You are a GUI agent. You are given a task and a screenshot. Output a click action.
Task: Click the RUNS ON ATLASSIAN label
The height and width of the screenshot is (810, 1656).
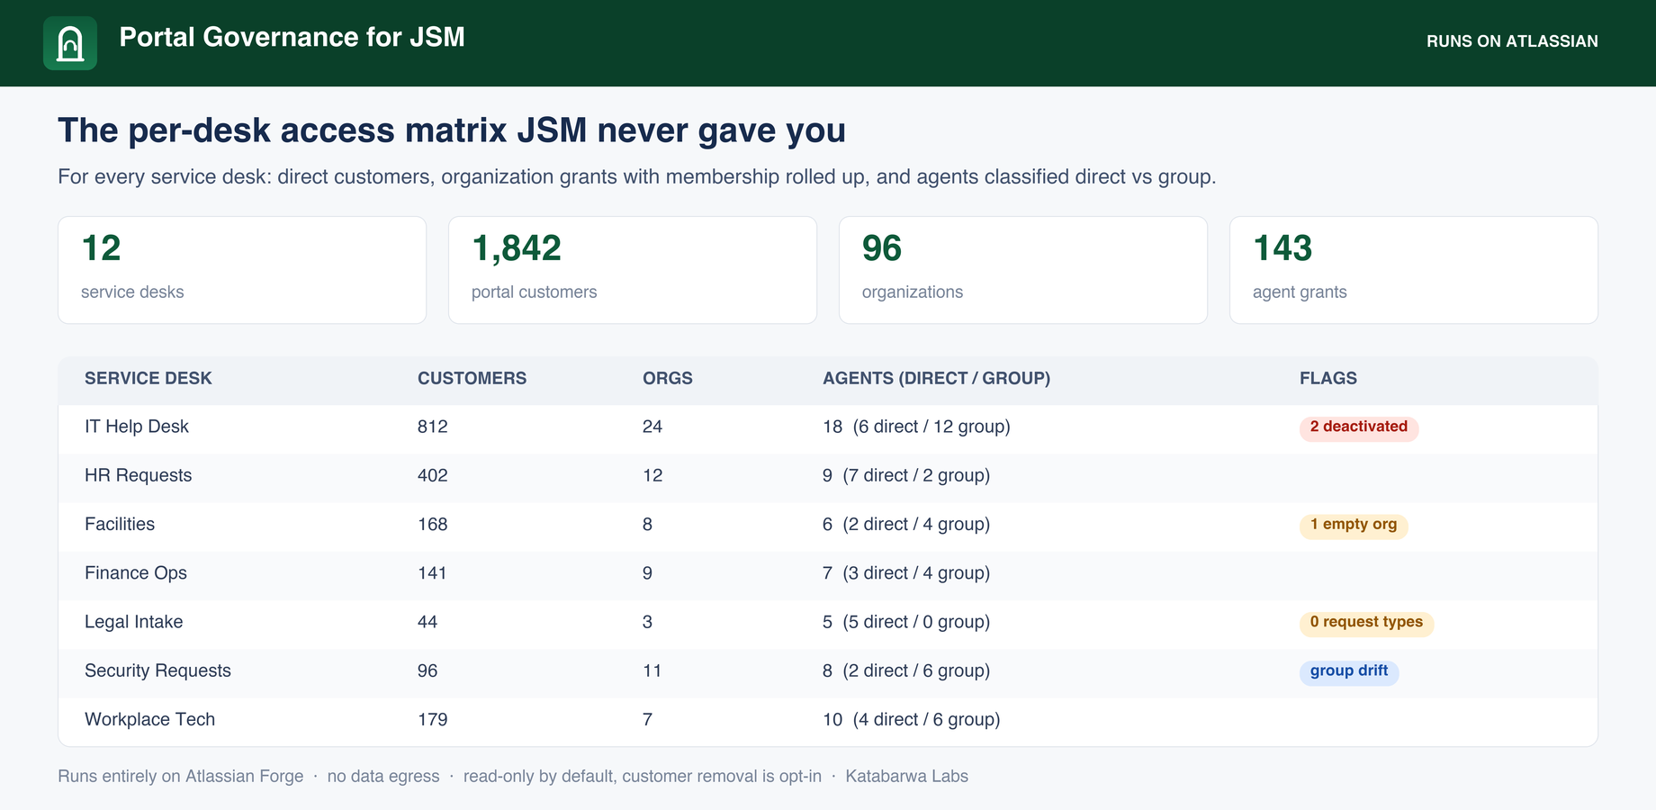[x=1512, y=41]
